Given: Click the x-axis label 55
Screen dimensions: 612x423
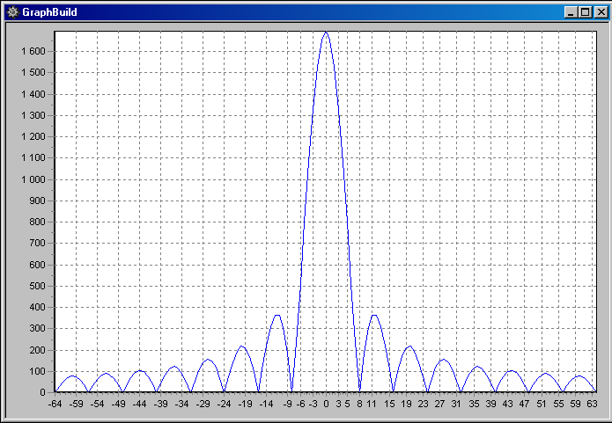Looking at the screenshot, I should [x=558, y=404].
